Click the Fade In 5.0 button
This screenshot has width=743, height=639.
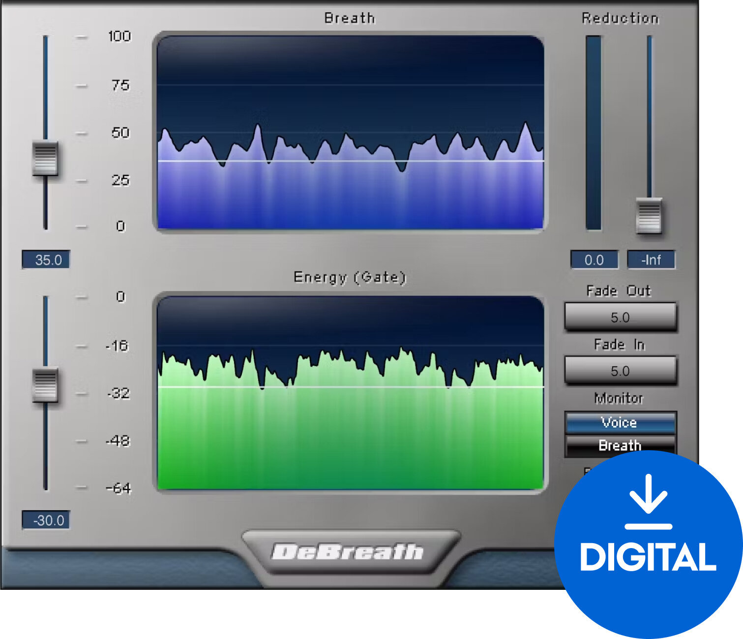point(621,371)
